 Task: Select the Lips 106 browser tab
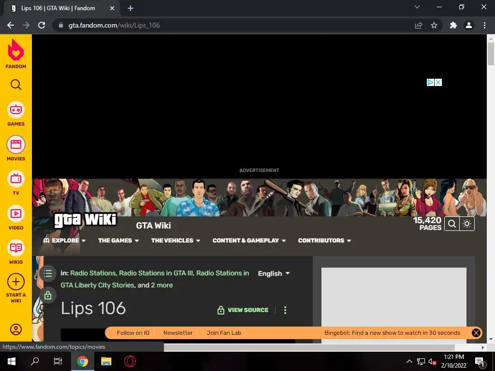click(62, 9)
